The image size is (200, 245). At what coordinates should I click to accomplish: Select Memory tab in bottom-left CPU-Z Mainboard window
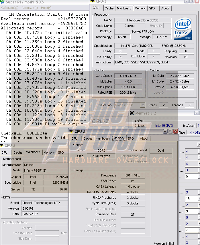49,152
